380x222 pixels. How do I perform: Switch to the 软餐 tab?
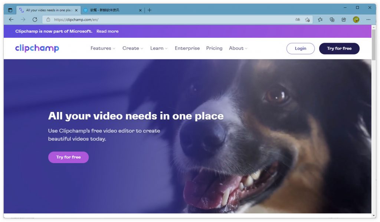[x=111, y=10]
